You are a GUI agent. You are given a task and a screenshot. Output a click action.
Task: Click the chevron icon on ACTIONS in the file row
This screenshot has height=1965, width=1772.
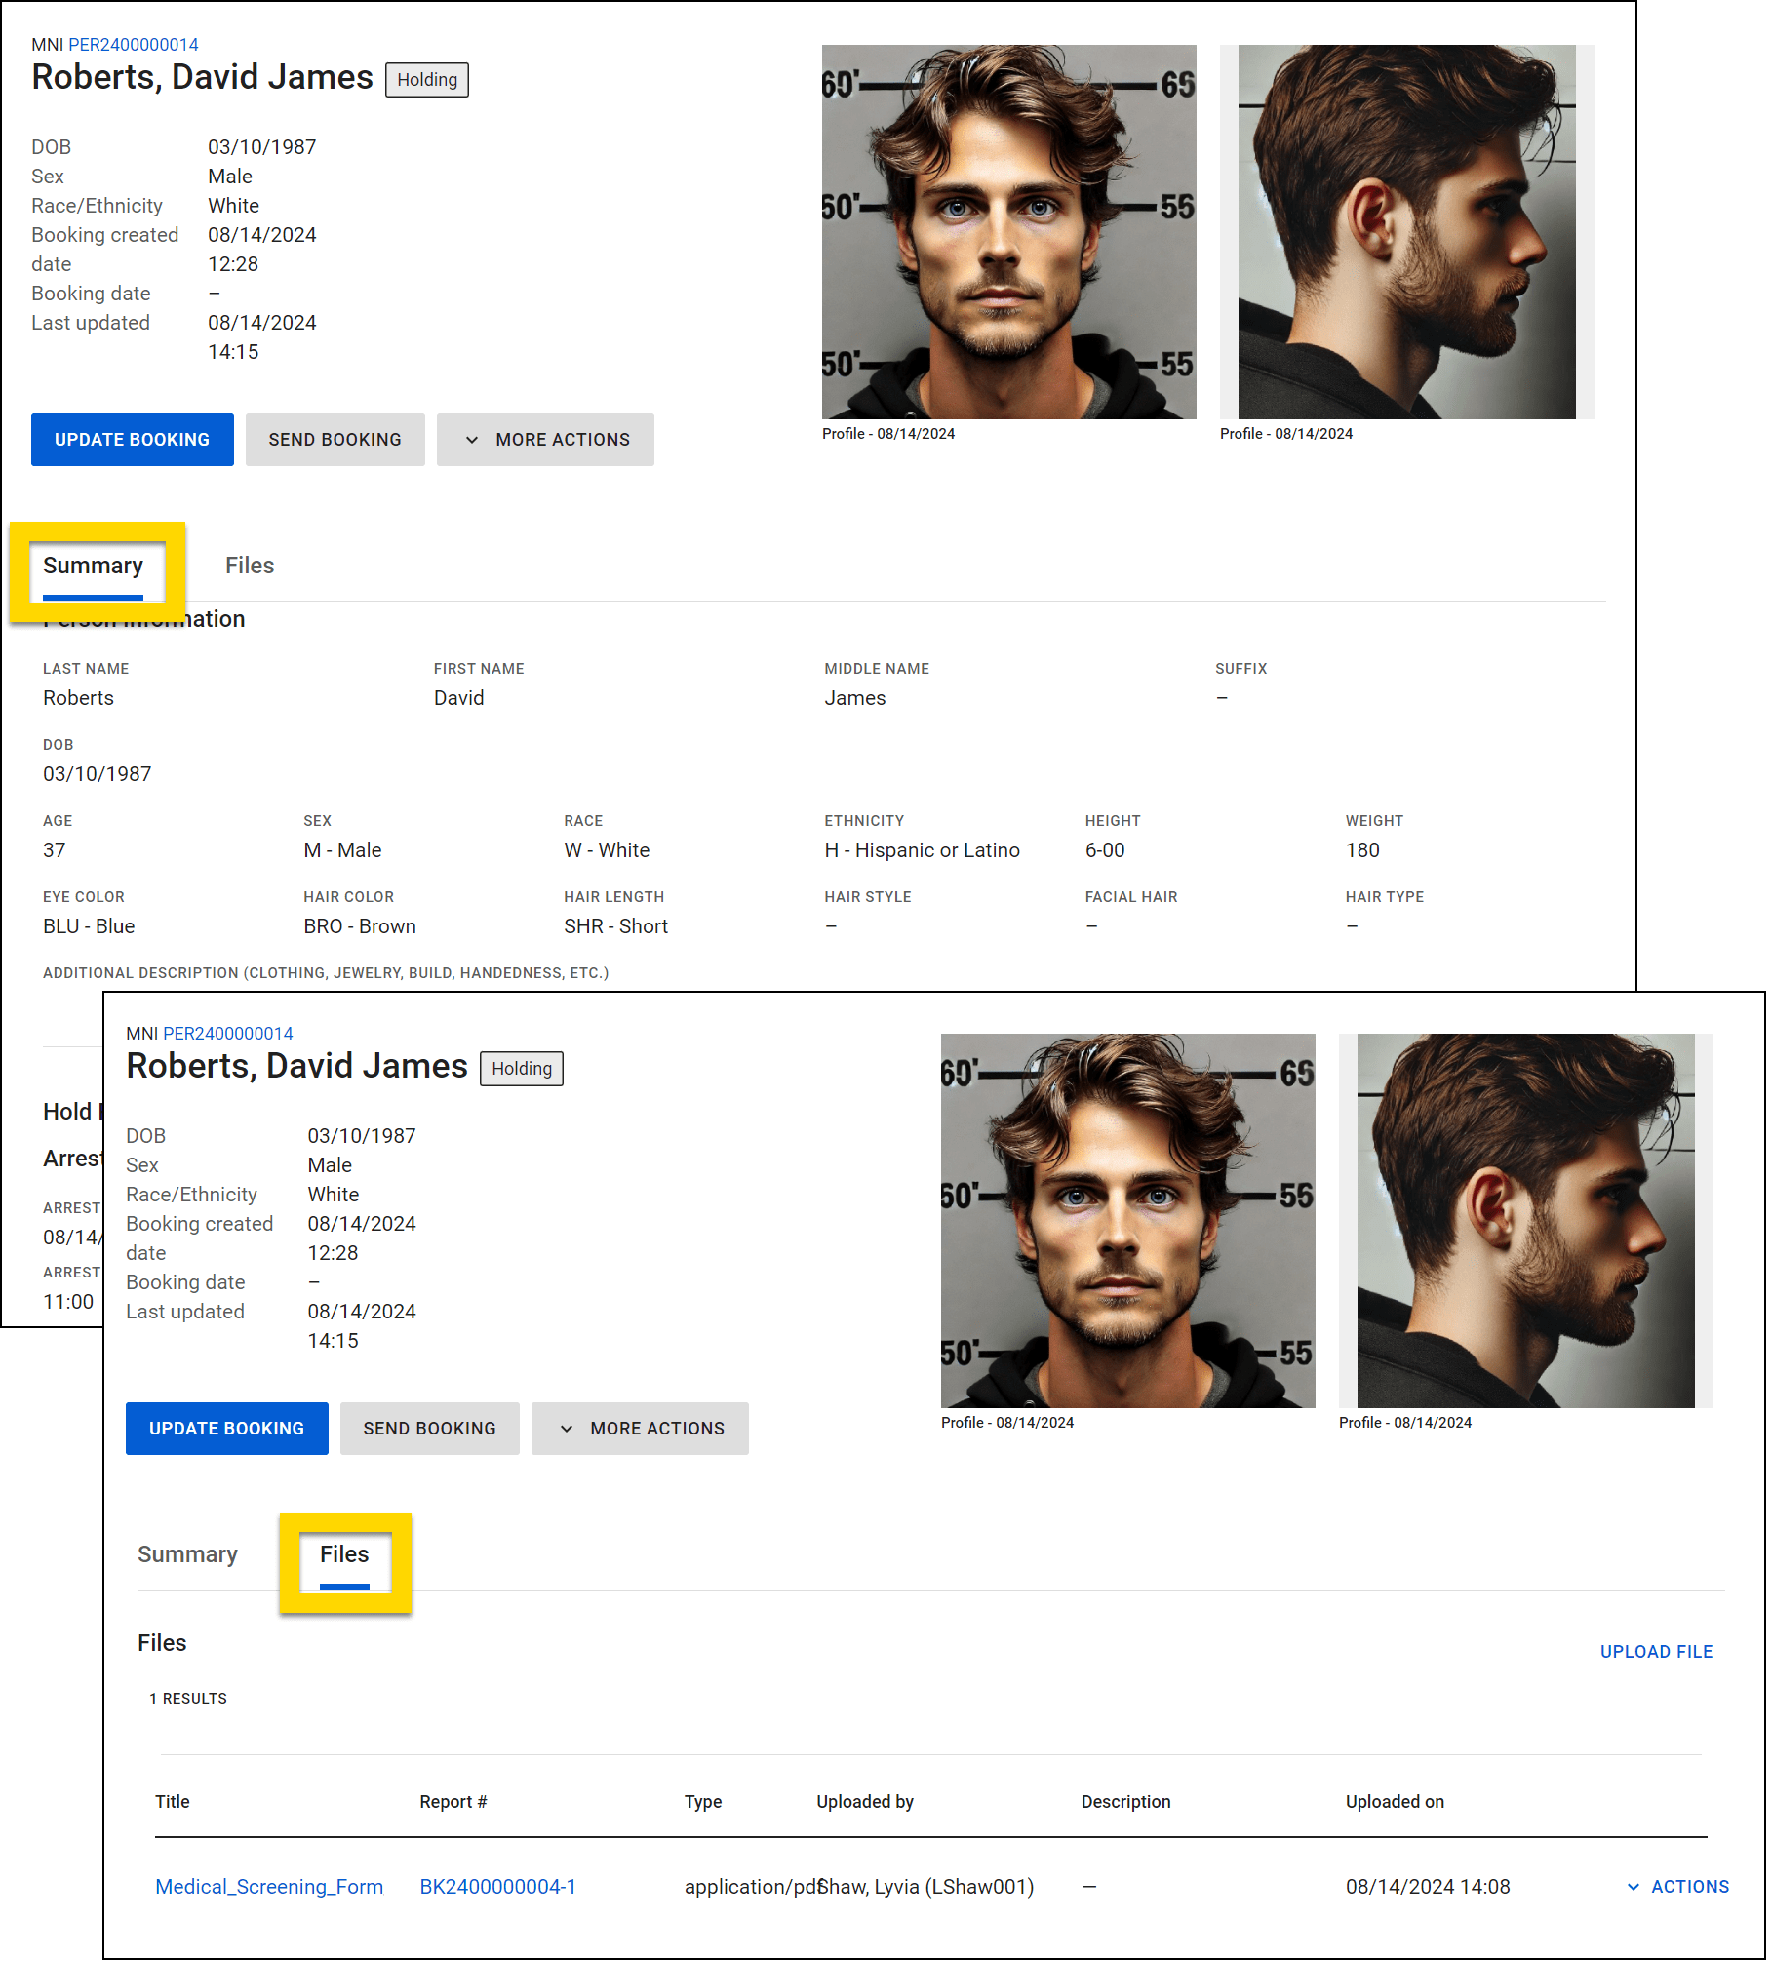click(1633, 1887)
